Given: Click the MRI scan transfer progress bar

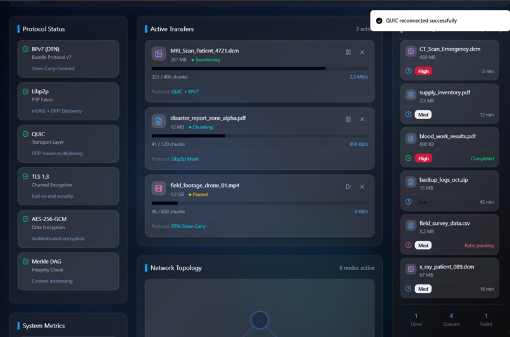Looking at the screenshot, I should (x=259, y=68).
